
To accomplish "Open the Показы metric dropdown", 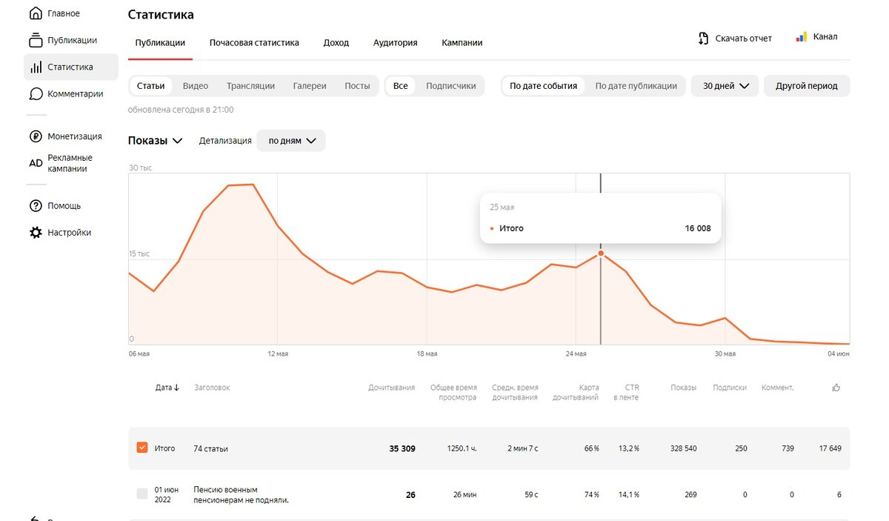I will pyautogui.click(x=156, y=141).
